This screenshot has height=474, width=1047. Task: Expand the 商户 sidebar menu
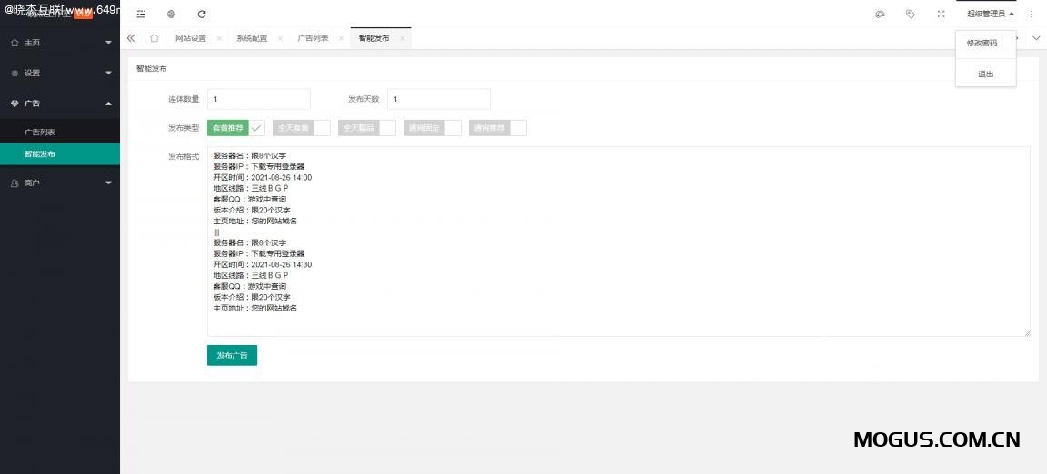coord(60,183)
